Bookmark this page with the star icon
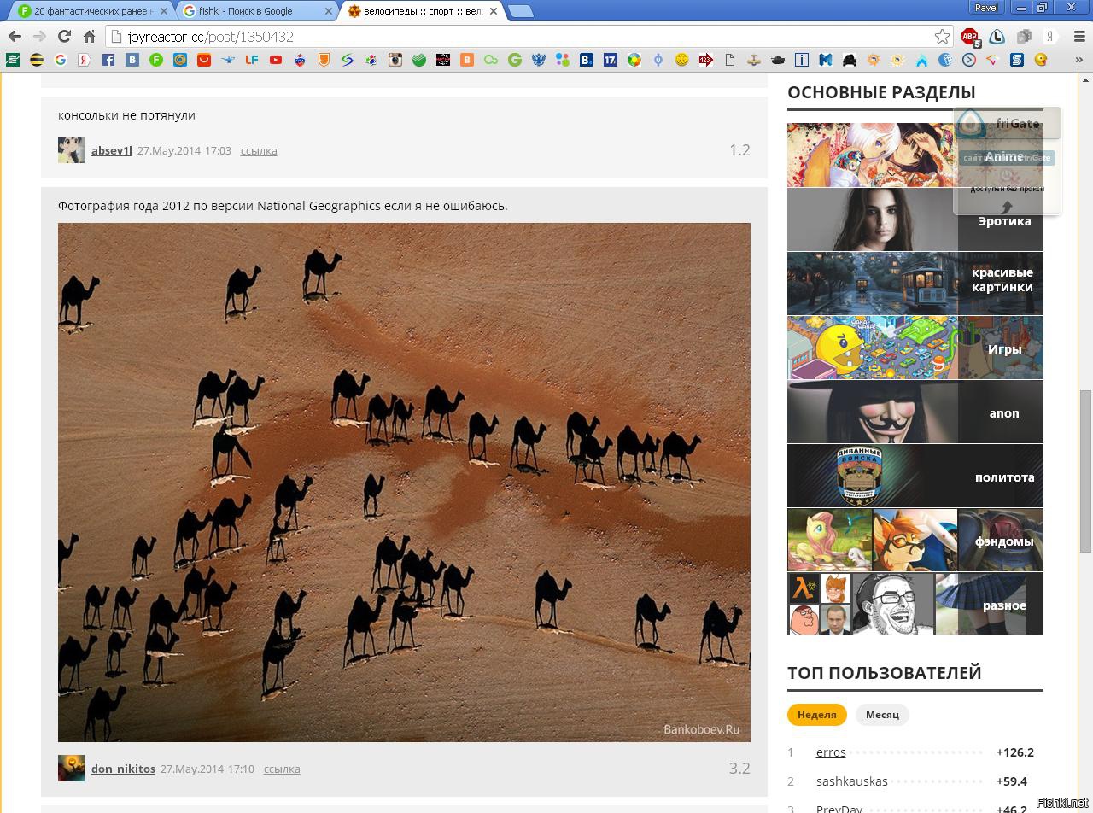The height and width of the screenshot is (813, 1093). 942,36
